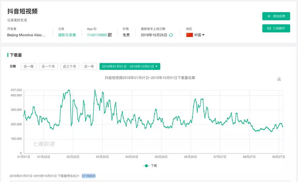Click the 记录美好生活 subtitle
This screenshot has width=298, height=182.
coord(17,20)
